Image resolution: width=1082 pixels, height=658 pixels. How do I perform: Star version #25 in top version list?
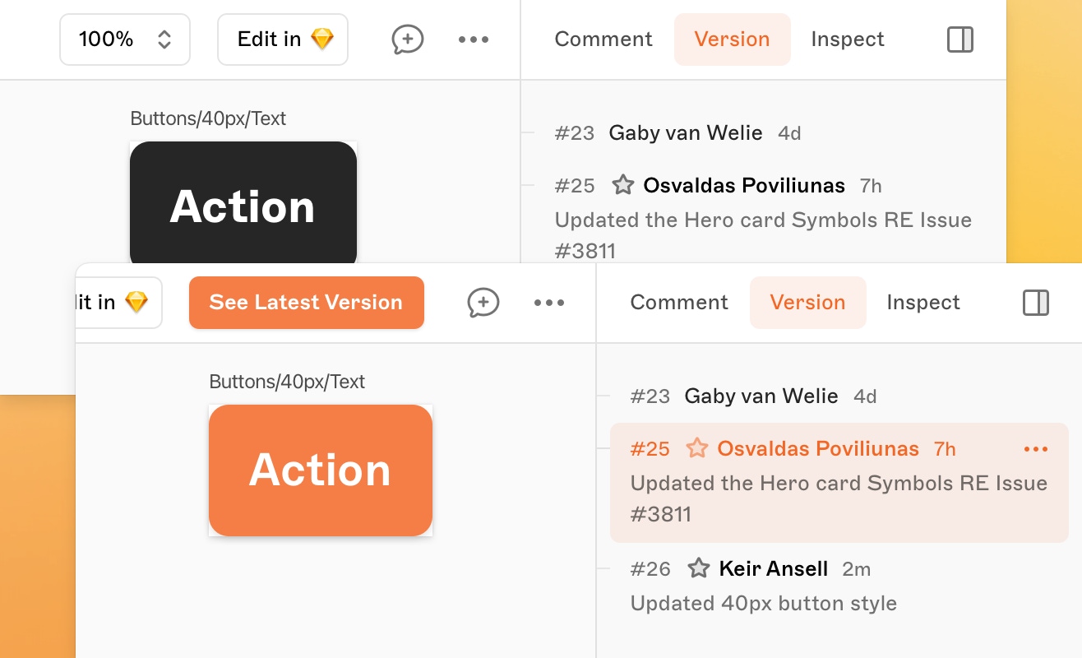[623, 185]
